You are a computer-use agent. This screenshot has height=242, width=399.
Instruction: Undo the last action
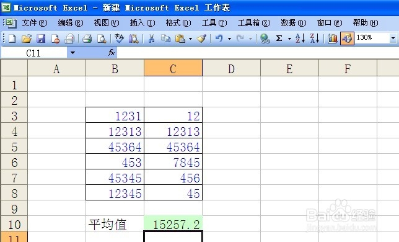click(x=219, y=38)
